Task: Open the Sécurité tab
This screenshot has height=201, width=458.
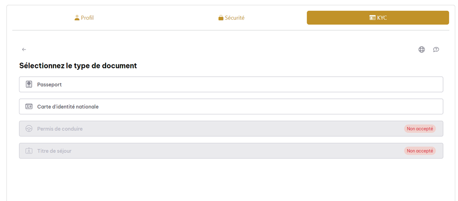Action: tap(231, 18)
